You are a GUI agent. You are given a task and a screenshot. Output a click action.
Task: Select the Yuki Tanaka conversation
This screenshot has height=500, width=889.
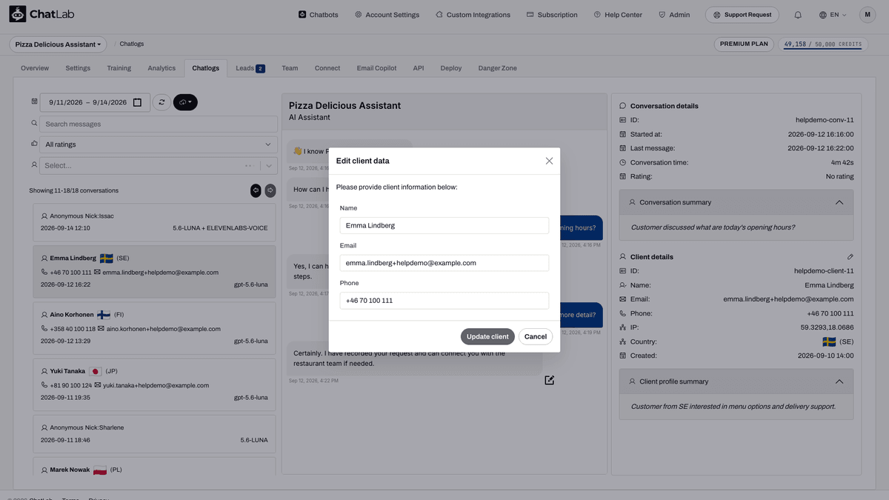pos(154,384)
